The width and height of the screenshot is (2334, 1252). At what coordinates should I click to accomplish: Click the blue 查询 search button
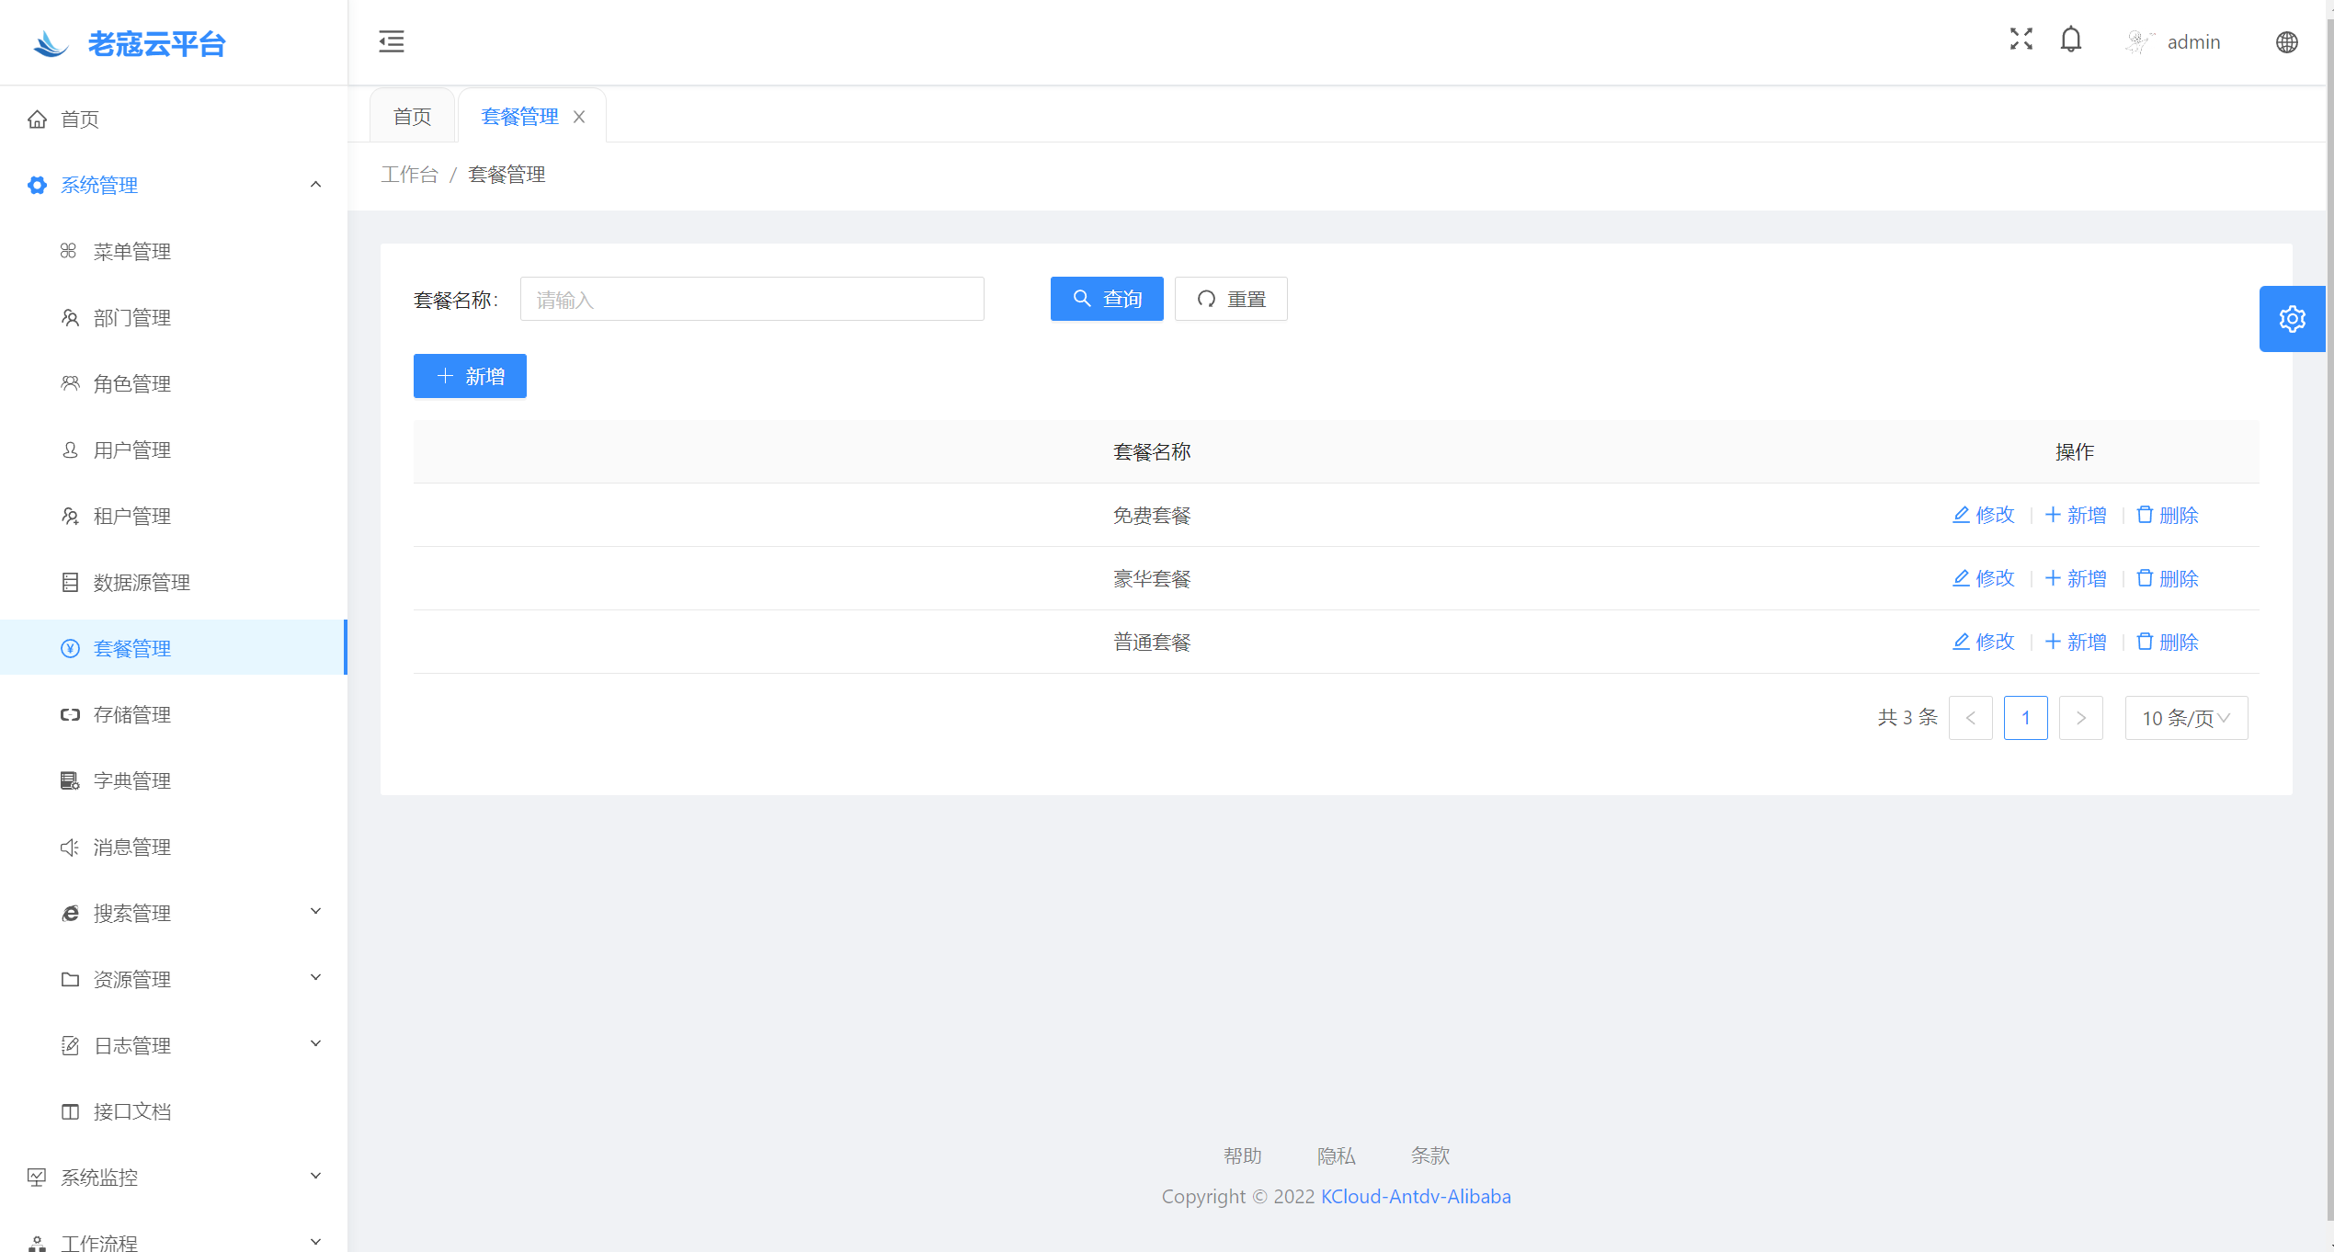(1106, 299)
